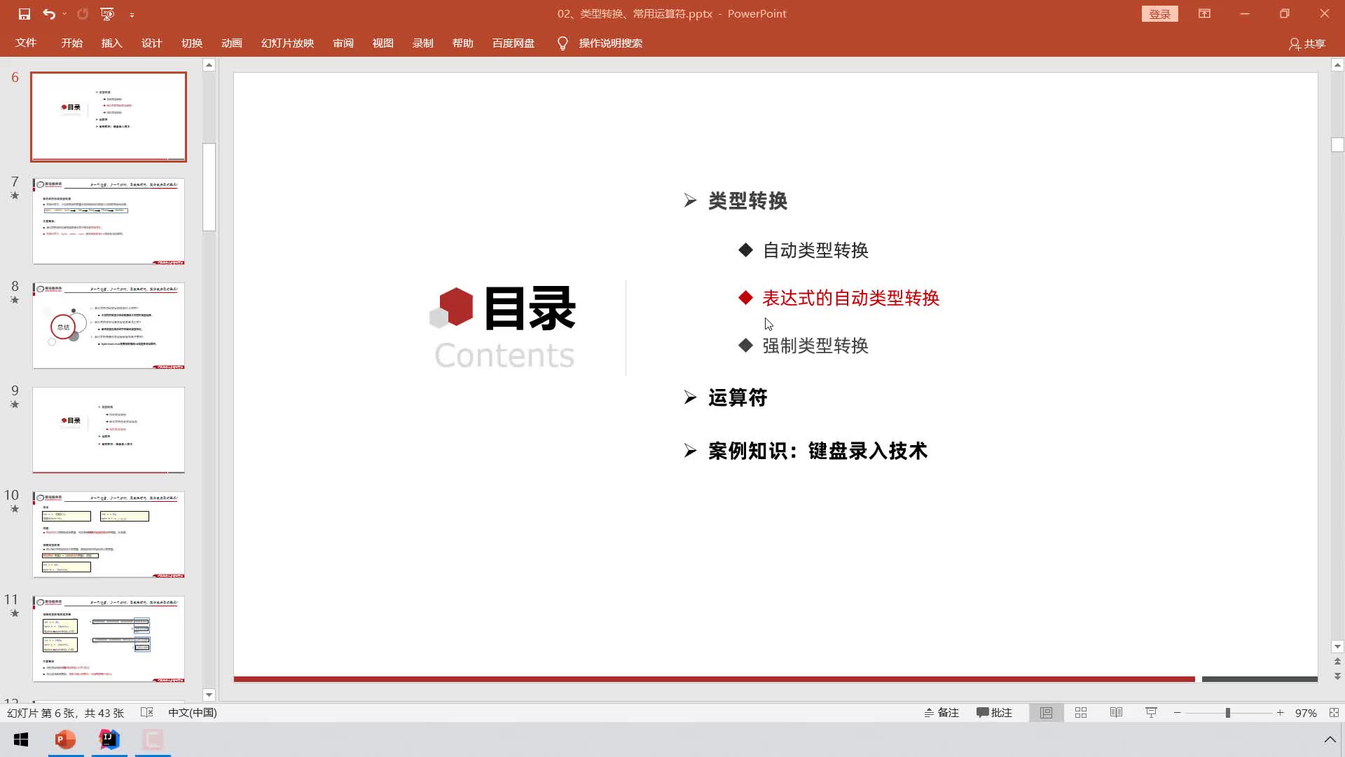Switch to Reading view icon
Screen dimensions: 1345x757
pos(1116,712)
